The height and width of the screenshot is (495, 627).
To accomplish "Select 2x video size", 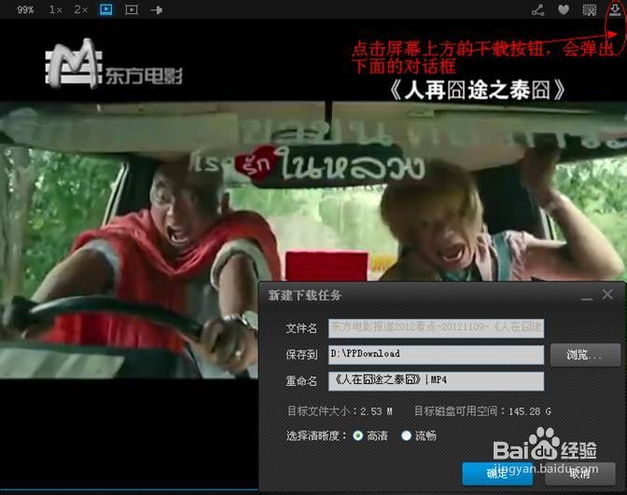I will tap(81, 9).
